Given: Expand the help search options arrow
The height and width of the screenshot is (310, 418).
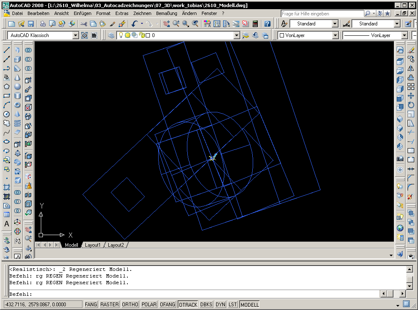Looking at the screenshot, I should (x=374, y=13).
